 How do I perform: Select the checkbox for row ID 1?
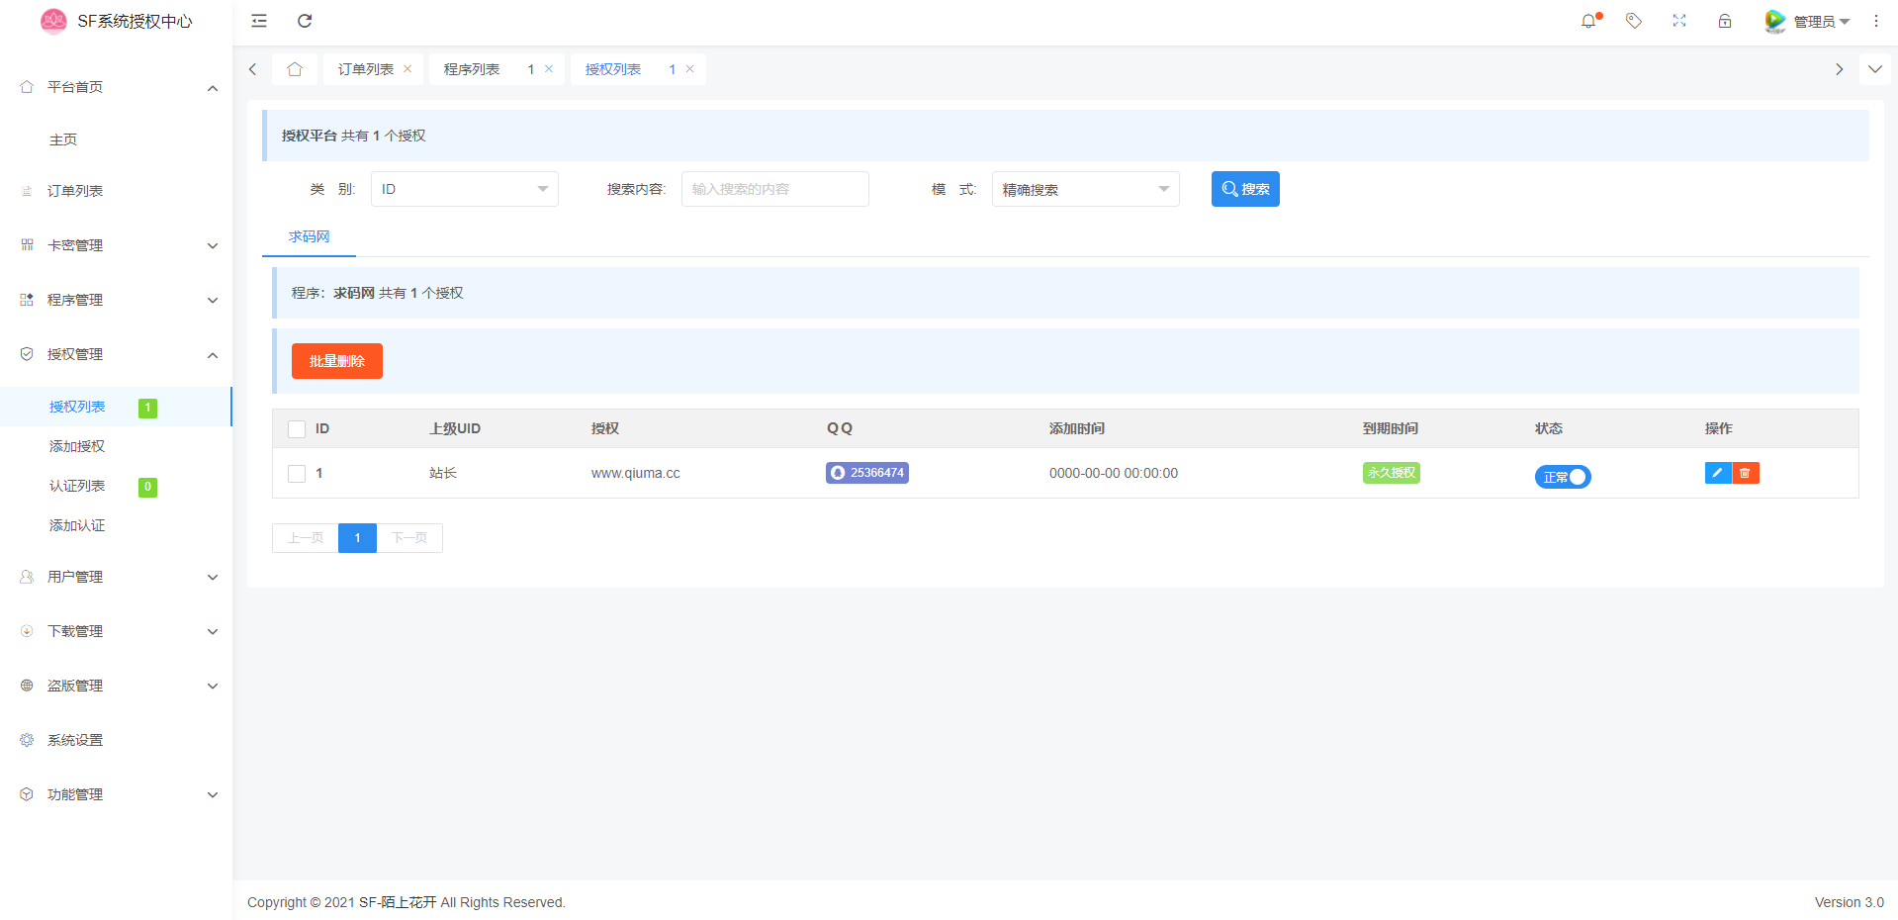297,474
